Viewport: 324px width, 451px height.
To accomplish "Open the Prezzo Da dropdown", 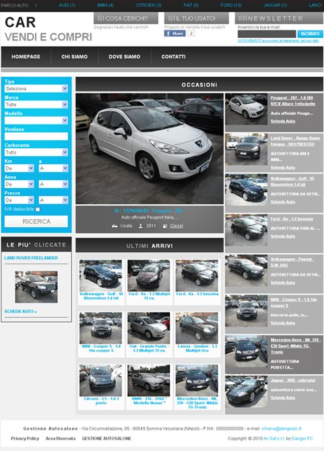I will pos(20,200).
